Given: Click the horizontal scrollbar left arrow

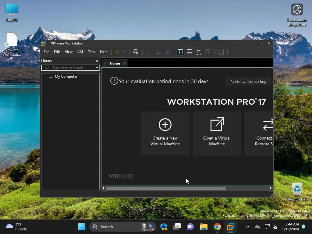Looking at the screenshot, I should (x=103, y=188).
